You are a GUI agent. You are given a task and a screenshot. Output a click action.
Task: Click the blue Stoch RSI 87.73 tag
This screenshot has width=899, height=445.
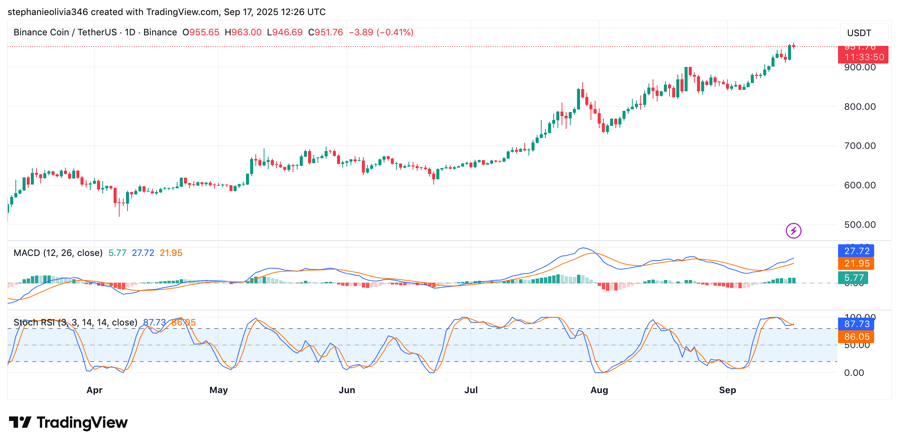pos(856,324)
